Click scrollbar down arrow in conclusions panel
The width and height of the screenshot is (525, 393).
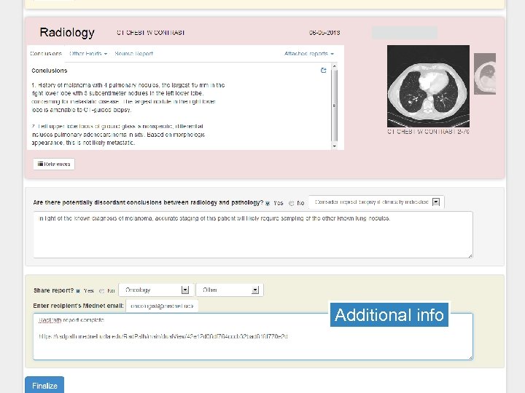click(334, 146)
